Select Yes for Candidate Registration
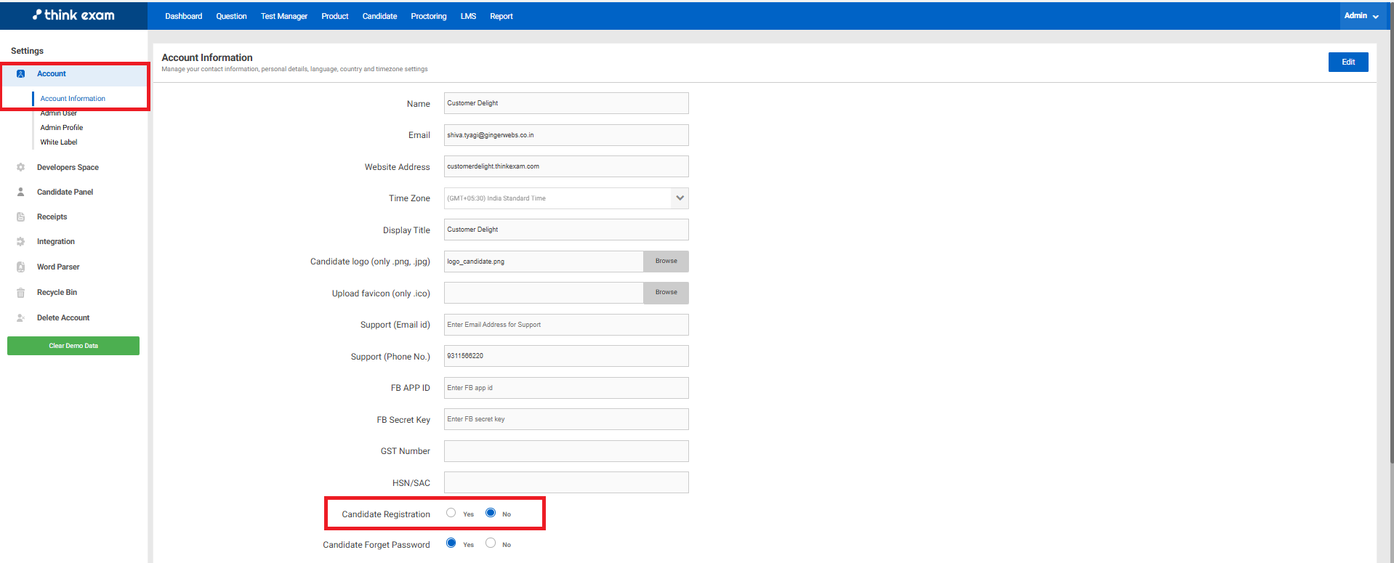The image size is (1394, 563). click(x=451, y=513)
